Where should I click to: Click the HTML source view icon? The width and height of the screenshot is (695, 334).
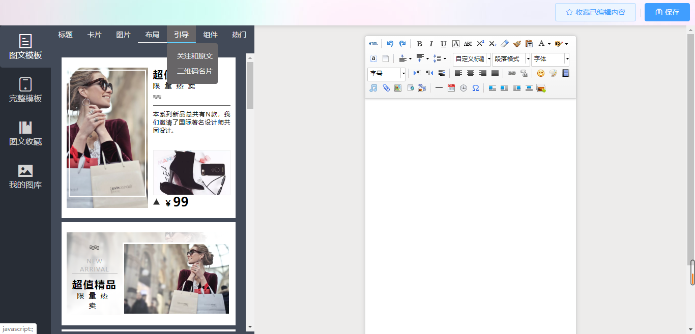pos(373,44)
